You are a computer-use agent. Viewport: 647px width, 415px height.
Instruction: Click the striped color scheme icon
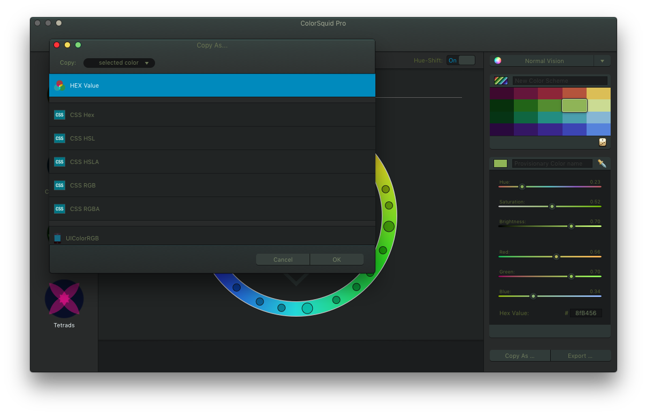[501, 81]
